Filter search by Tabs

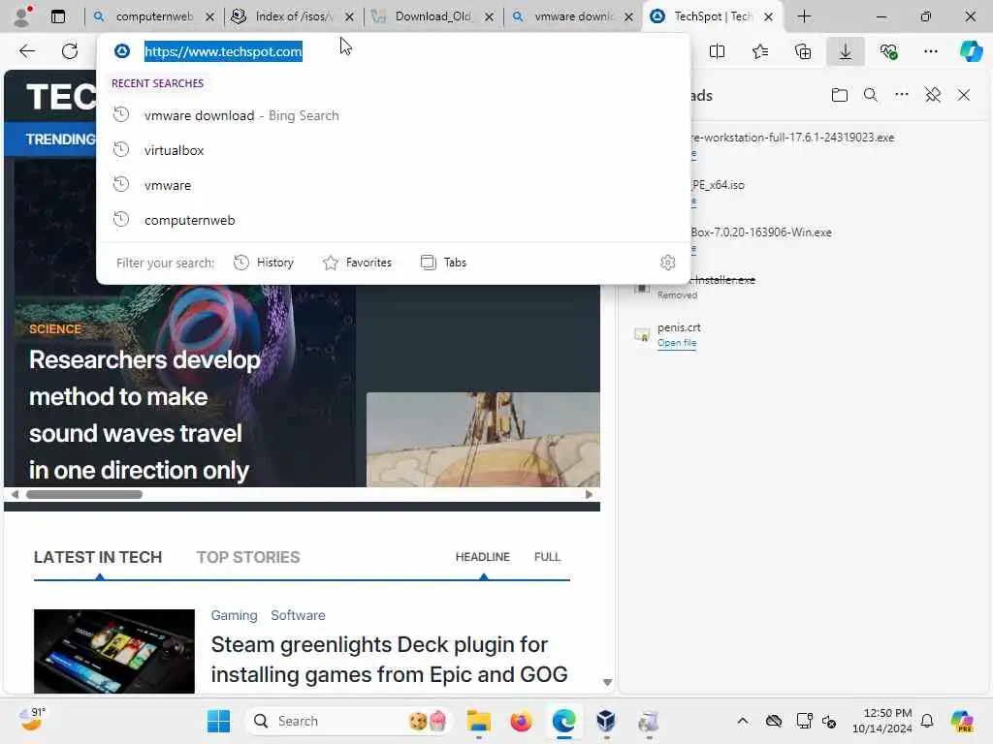pos(443,263)
